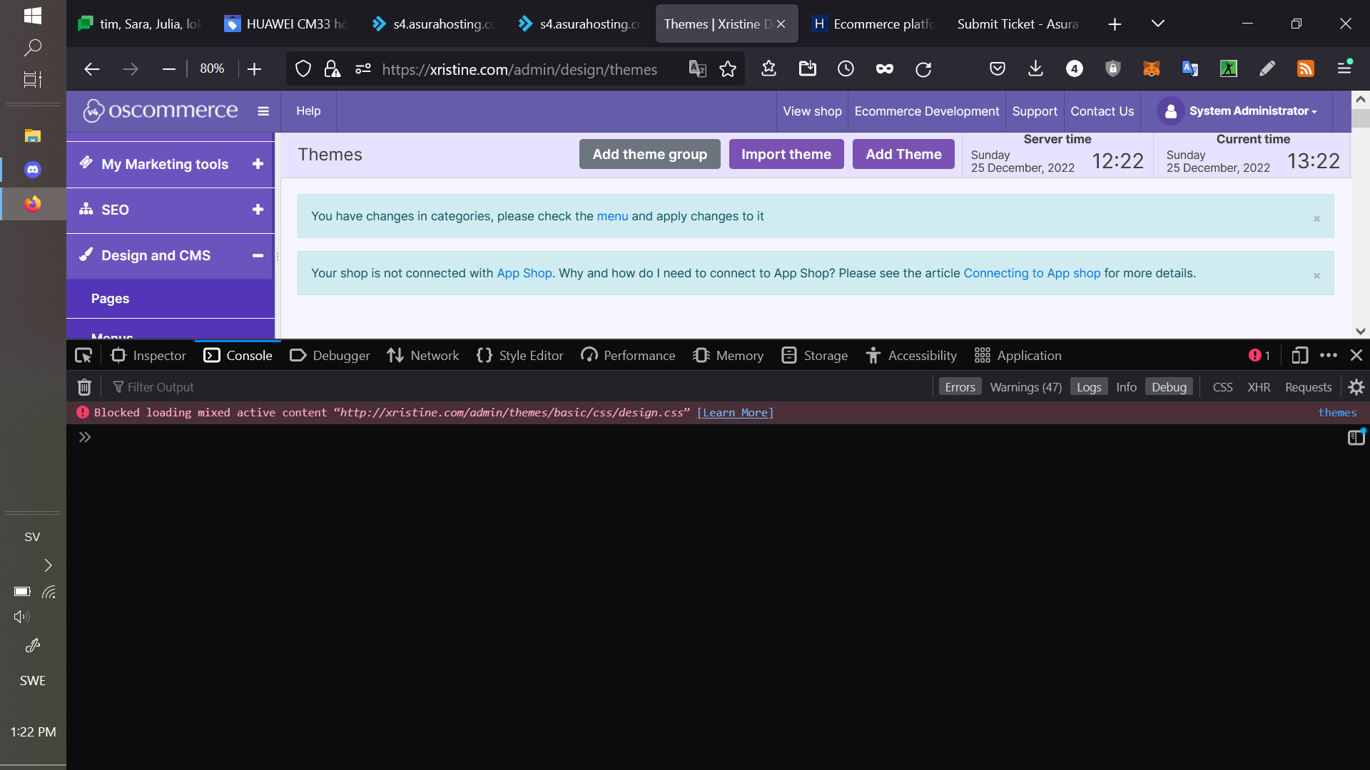Toggle responsive design mode in devtools
1370x770 pixels.
(x=1301, y=355)
